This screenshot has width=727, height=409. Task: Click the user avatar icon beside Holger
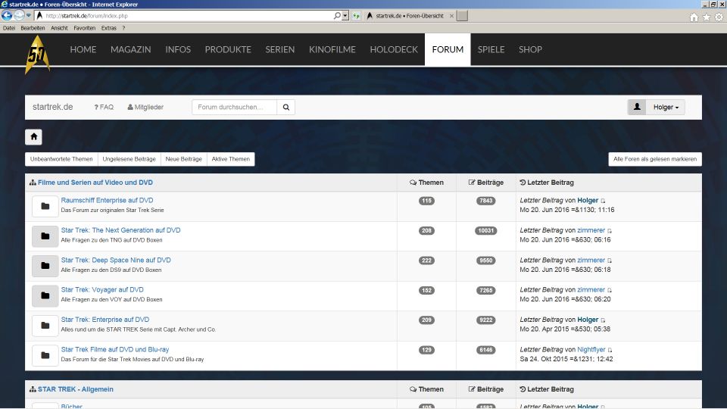pyautogui.click(x=637, y=107)
